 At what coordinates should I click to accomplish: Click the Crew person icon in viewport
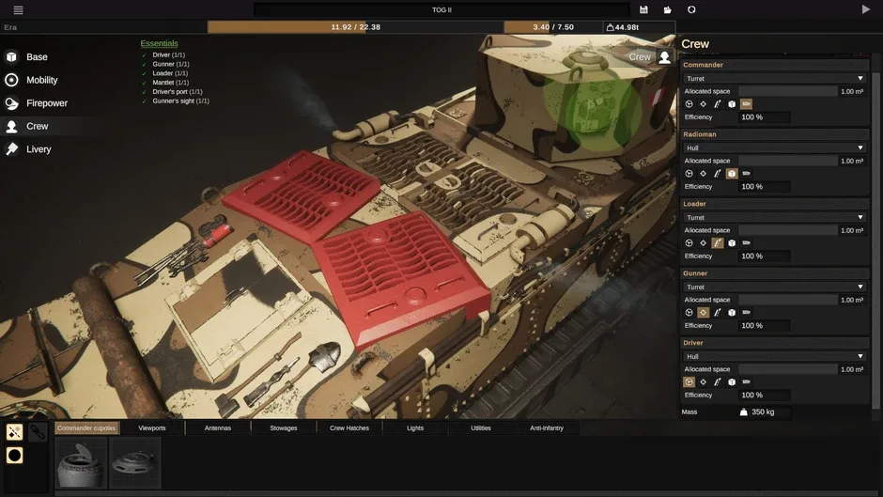[x=665, y=57]
